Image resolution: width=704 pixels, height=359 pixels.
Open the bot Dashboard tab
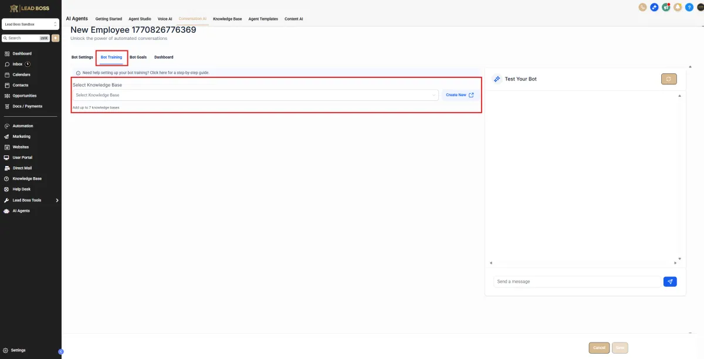(x=164, y=57)
